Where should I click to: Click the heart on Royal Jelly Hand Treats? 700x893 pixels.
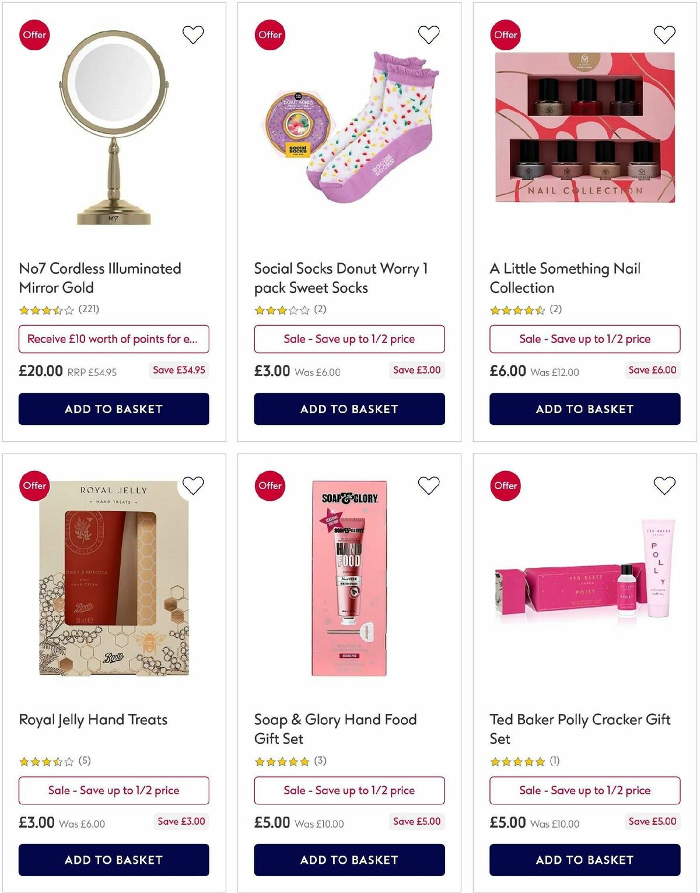193,485
